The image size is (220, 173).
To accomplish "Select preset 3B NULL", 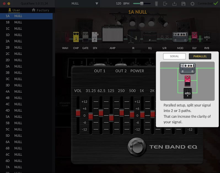I will coord(26,73).
